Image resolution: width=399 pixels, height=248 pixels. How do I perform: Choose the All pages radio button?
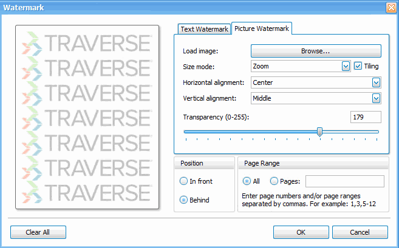pyautogui.click(x=247, y=181)
